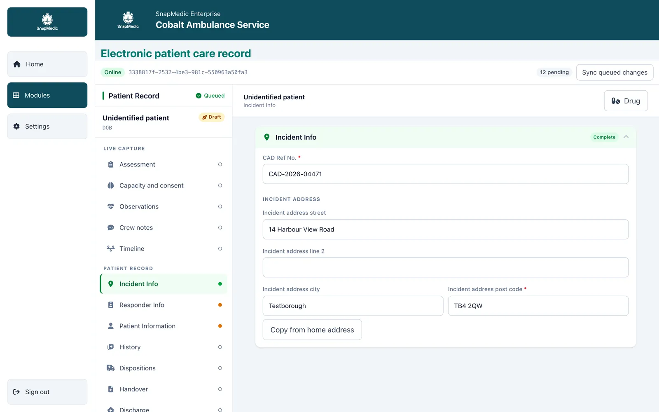Open Capacity and consent
659x412 pixels.
164,185
